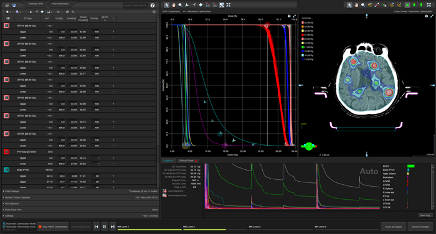Click the 27.00 Gy red isodose swatch

click(303, 35)
